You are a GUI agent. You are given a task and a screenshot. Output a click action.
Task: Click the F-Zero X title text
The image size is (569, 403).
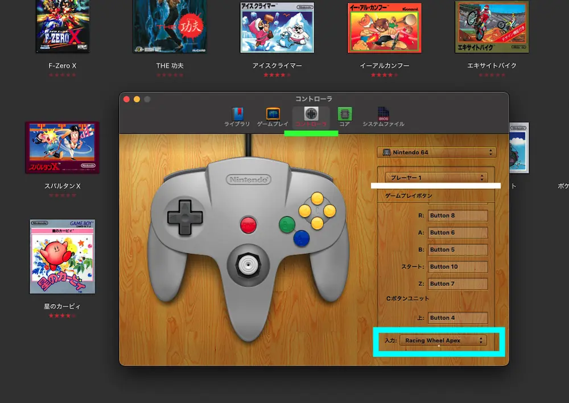click(63, 65)
